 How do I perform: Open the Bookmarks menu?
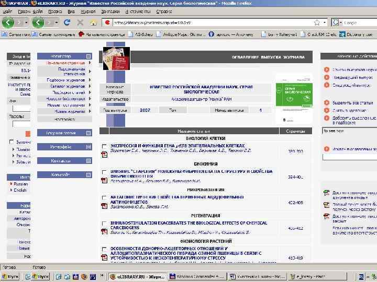tap(110, 11)
